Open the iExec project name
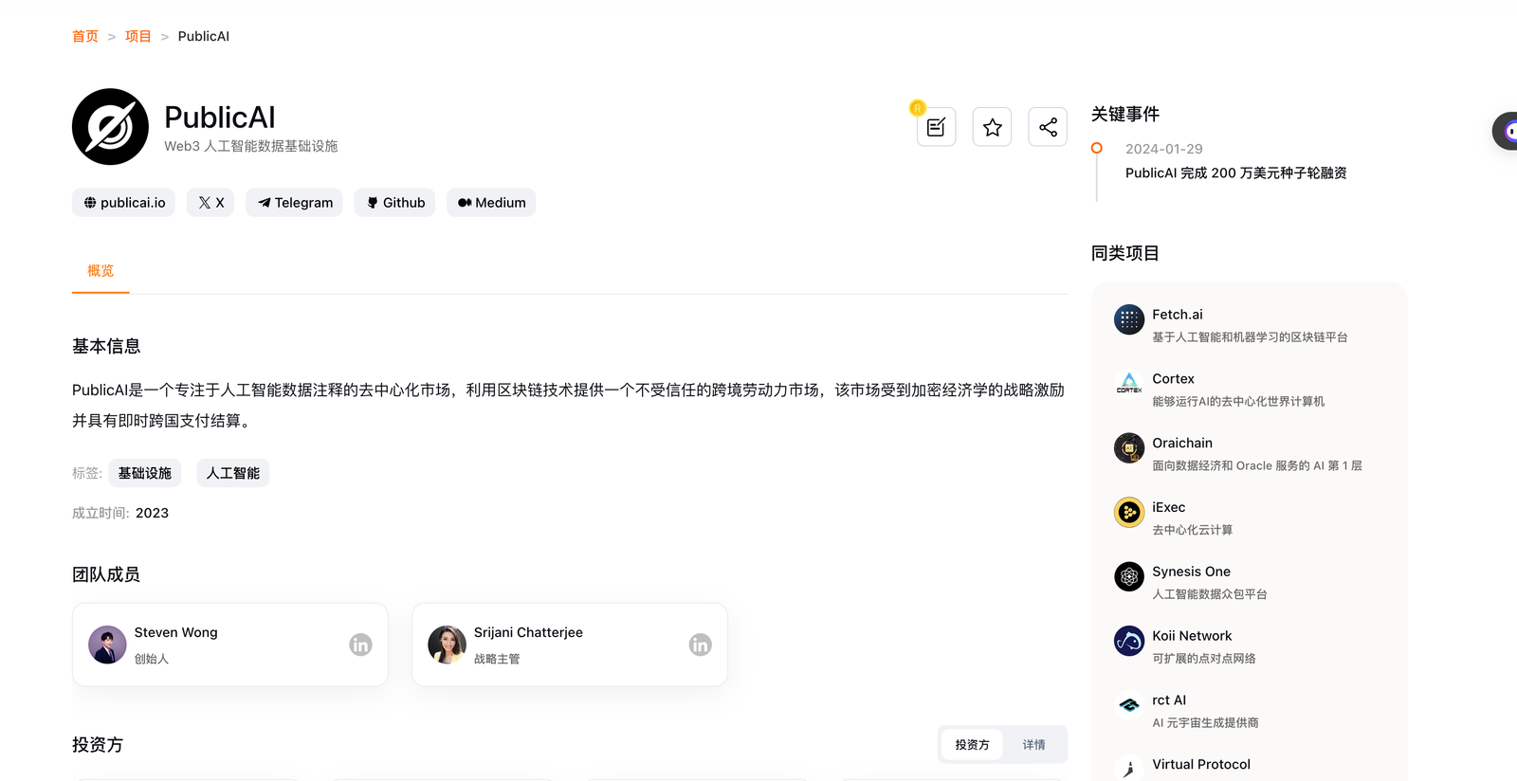1517x781 pixels. [x=1168, y=507]
